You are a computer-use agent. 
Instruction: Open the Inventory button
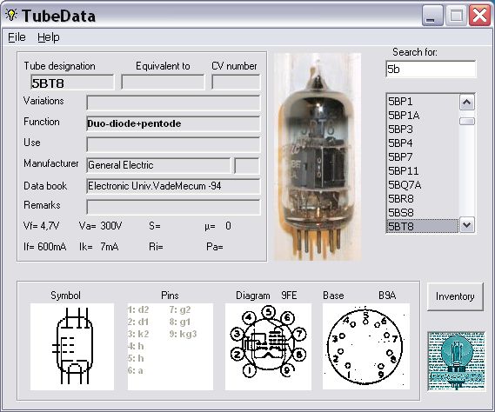(x=455, y=296)
